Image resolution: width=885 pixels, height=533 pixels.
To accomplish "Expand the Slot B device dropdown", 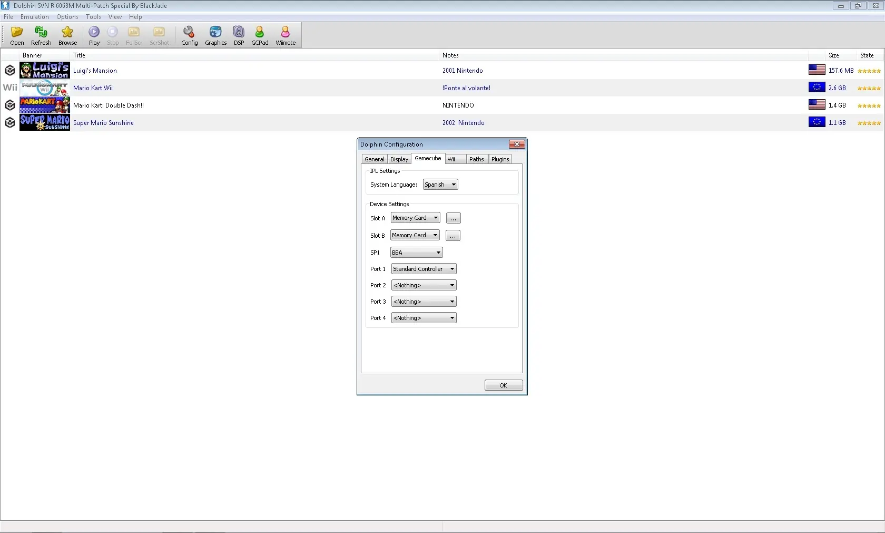I will click(x=415, y=235).
